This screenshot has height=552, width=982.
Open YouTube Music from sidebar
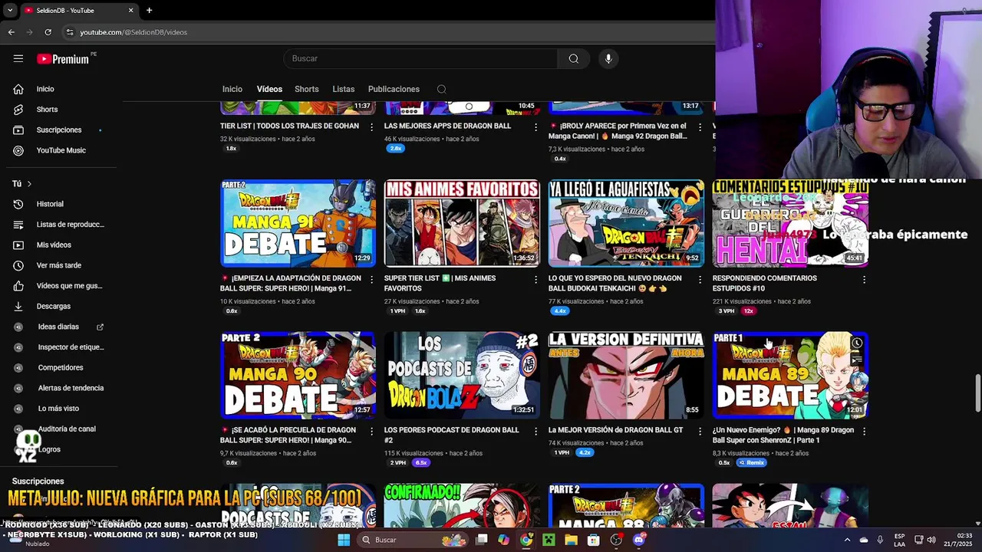[61, 150]
